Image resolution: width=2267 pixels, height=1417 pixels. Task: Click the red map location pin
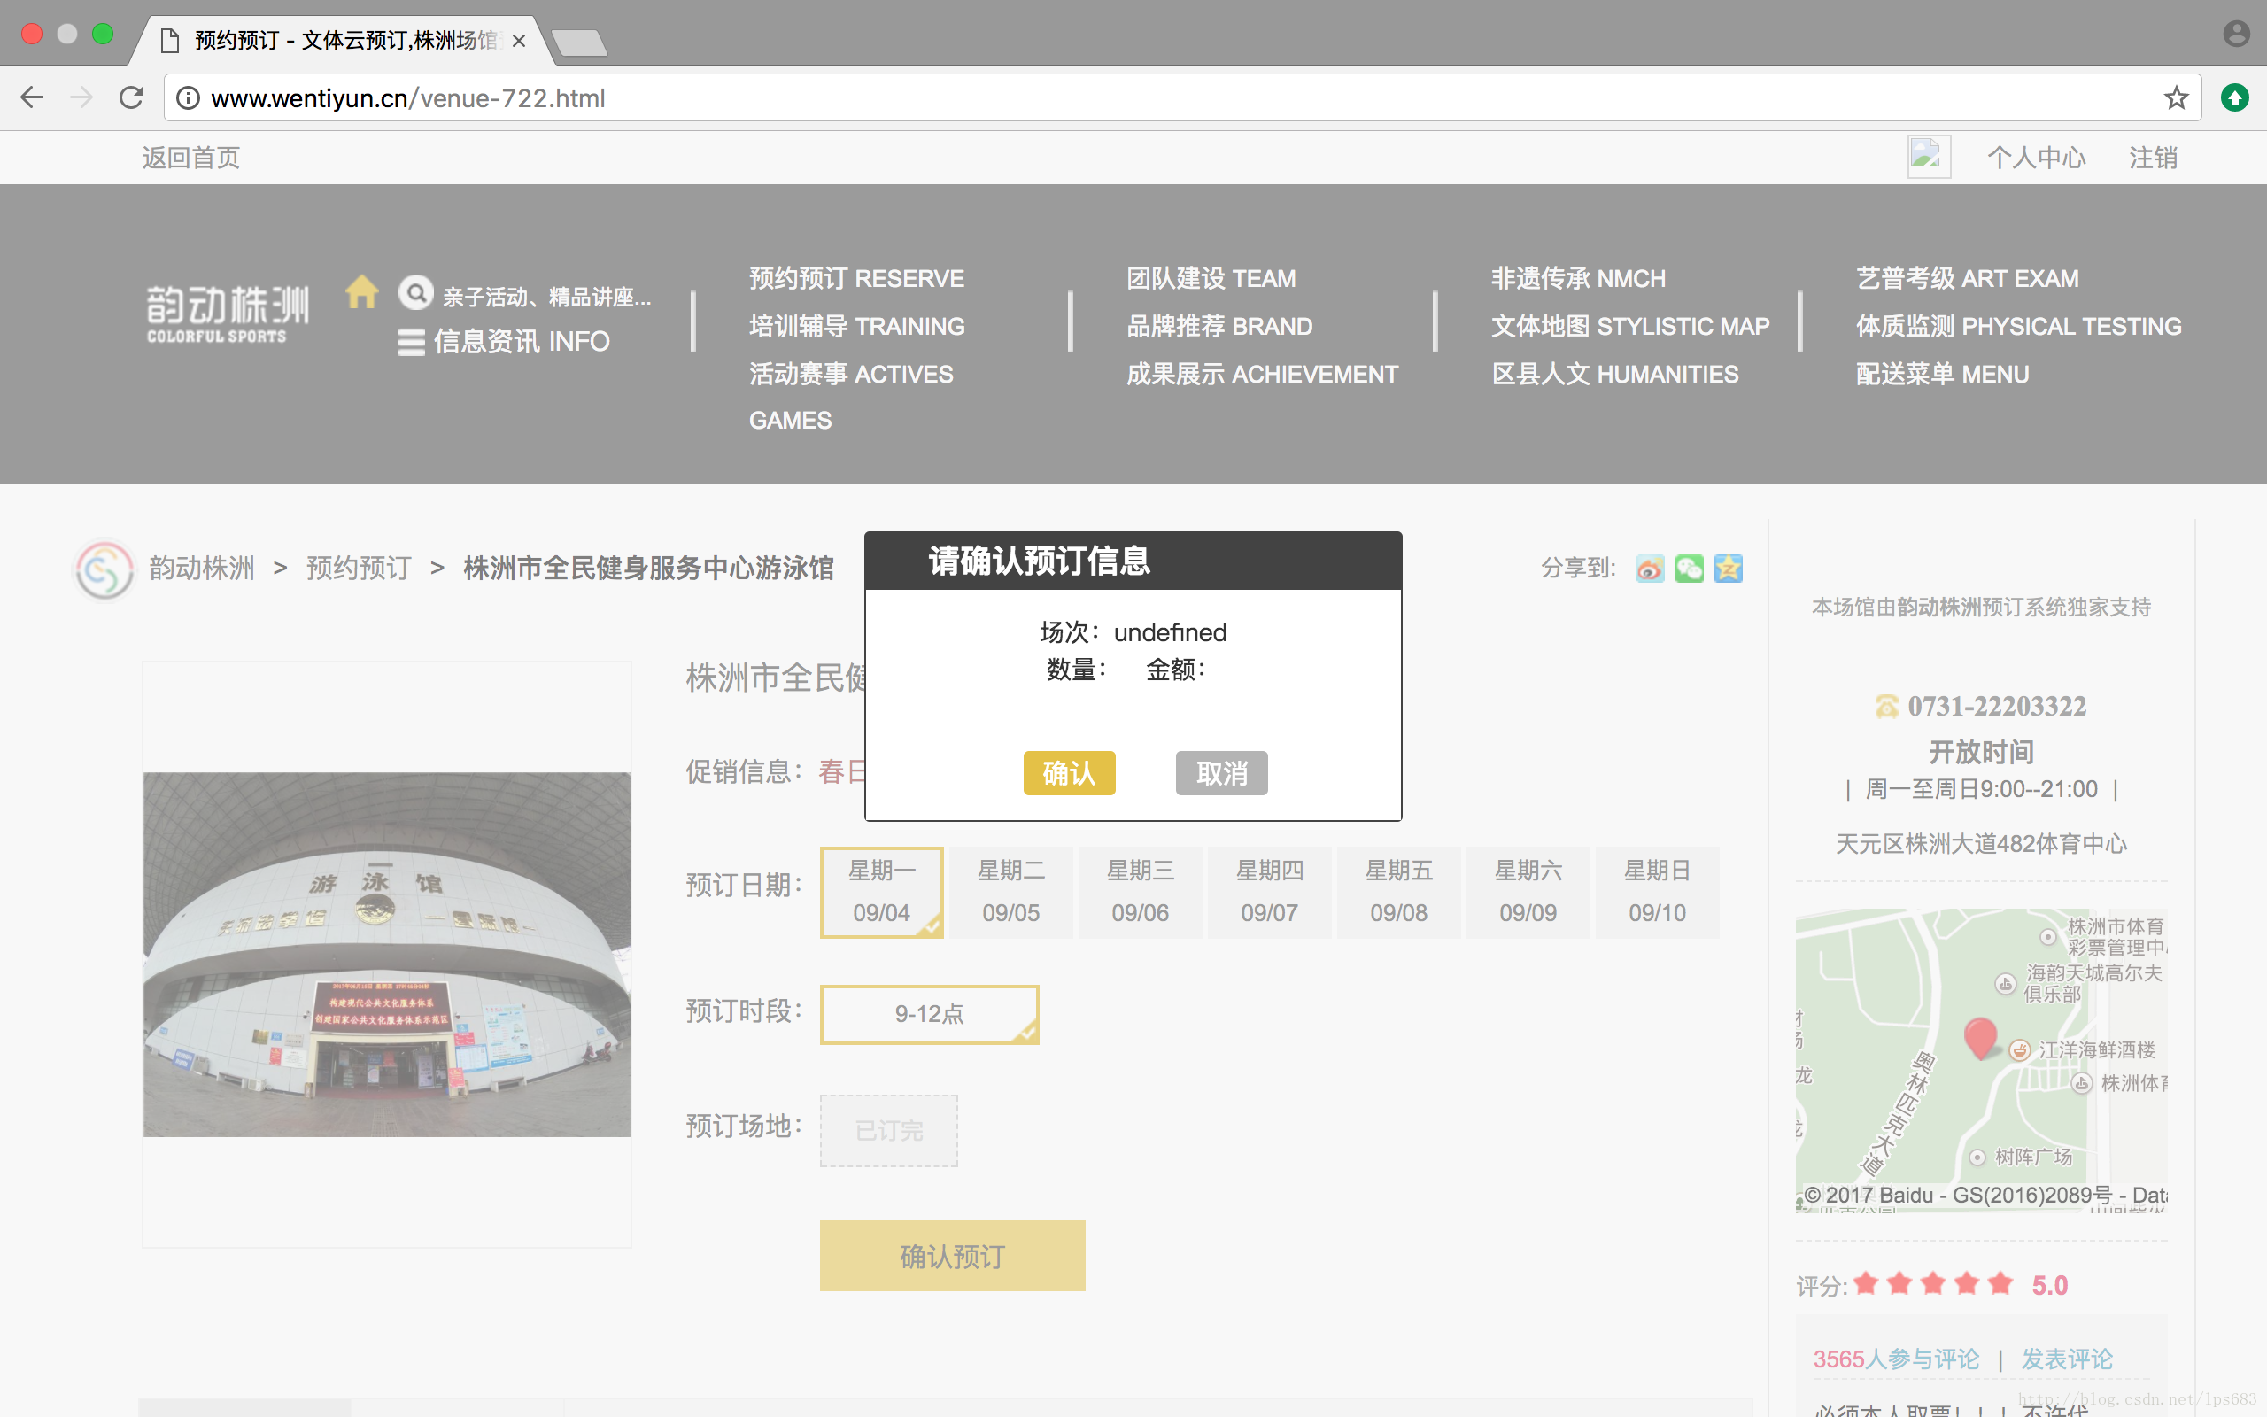coord(1980,1038)
